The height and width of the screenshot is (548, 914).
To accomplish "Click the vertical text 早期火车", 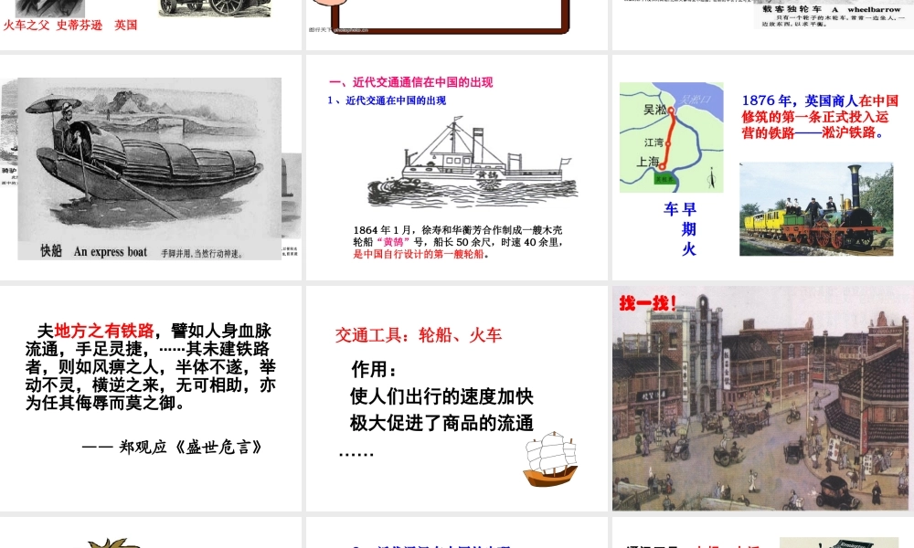I will (681, 229).
